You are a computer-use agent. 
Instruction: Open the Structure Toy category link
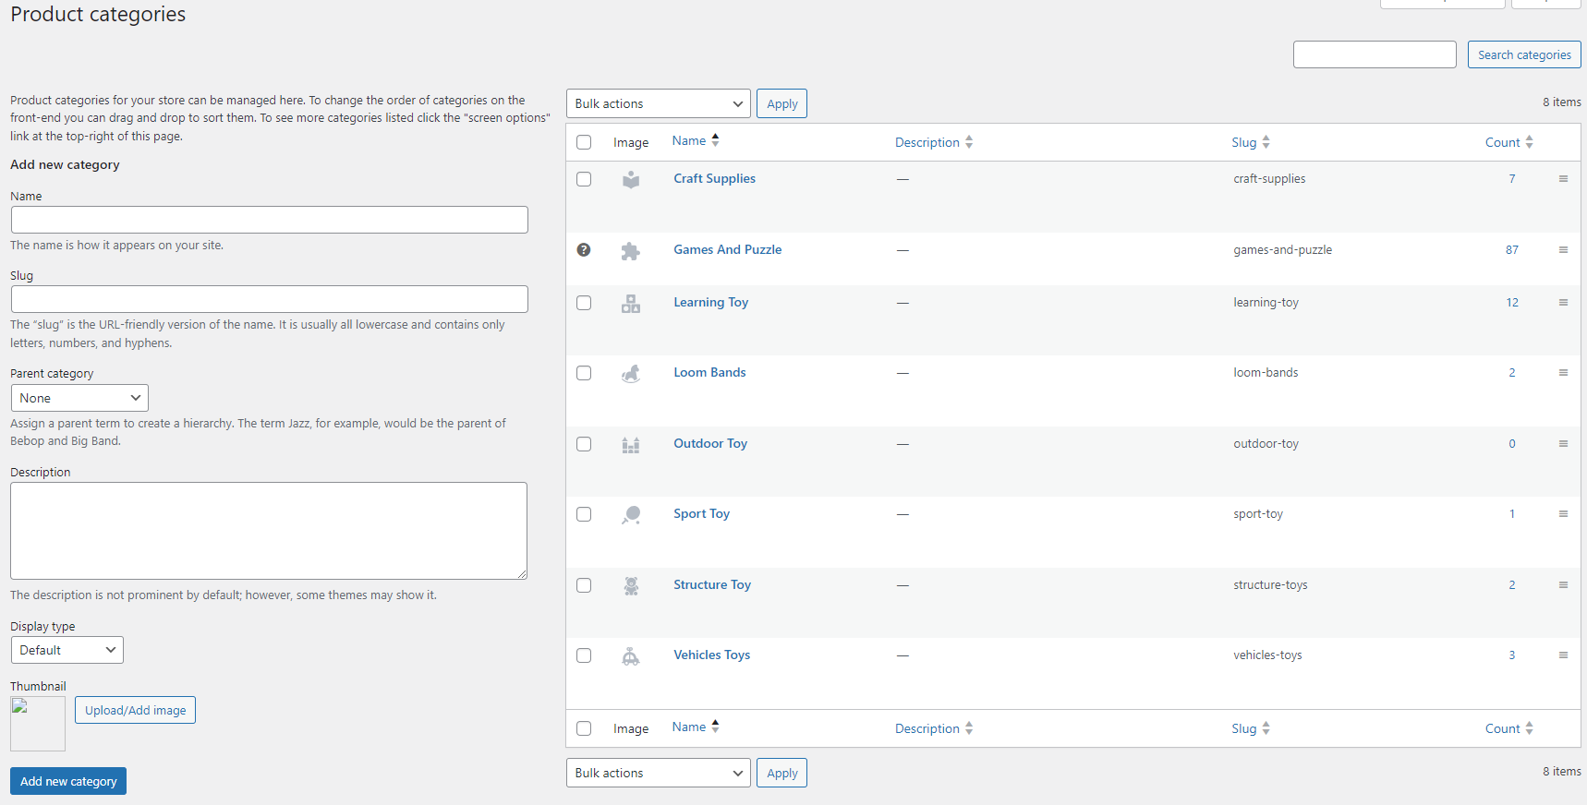[712, 584]
